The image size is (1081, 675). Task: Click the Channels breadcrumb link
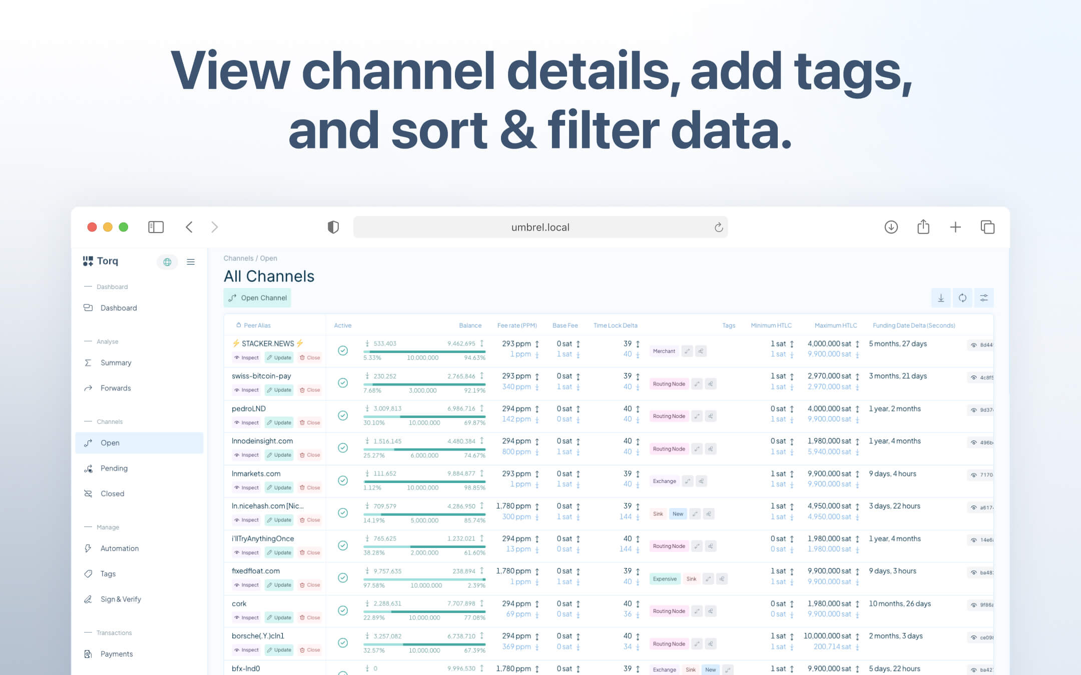(x=238, y=258)
